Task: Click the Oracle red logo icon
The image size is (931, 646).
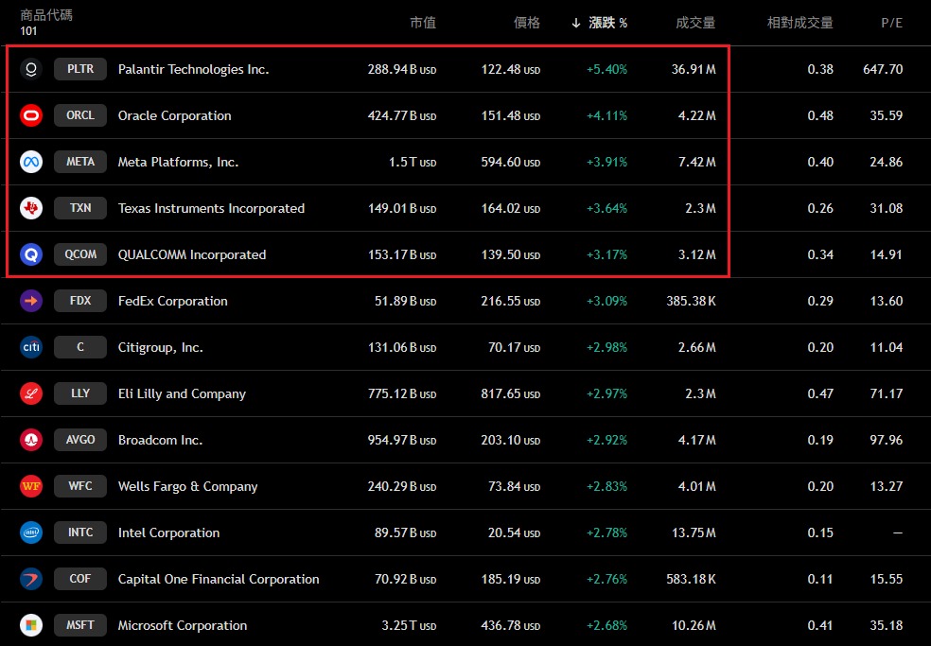Action: tap(31, 115)
